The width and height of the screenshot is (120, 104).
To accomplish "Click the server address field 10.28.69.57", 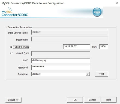I will 77,47.
